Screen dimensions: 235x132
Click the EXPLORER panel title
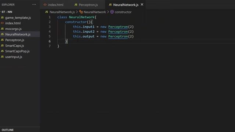pyautogui.click(x=8, y=5)
